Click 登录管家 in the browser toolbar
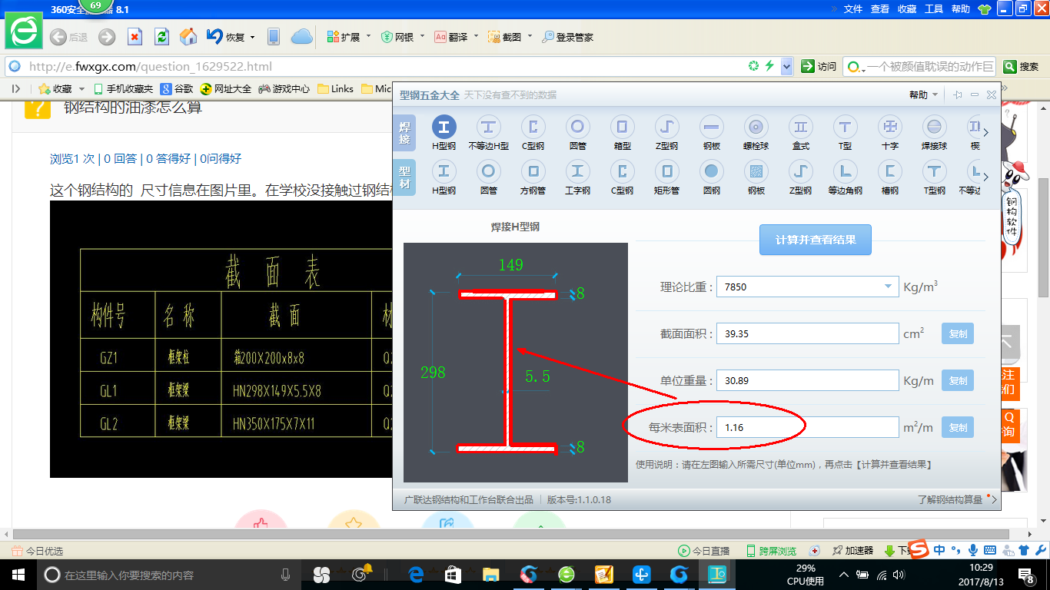The image size is (1050, 590). [x=567, y=37]
